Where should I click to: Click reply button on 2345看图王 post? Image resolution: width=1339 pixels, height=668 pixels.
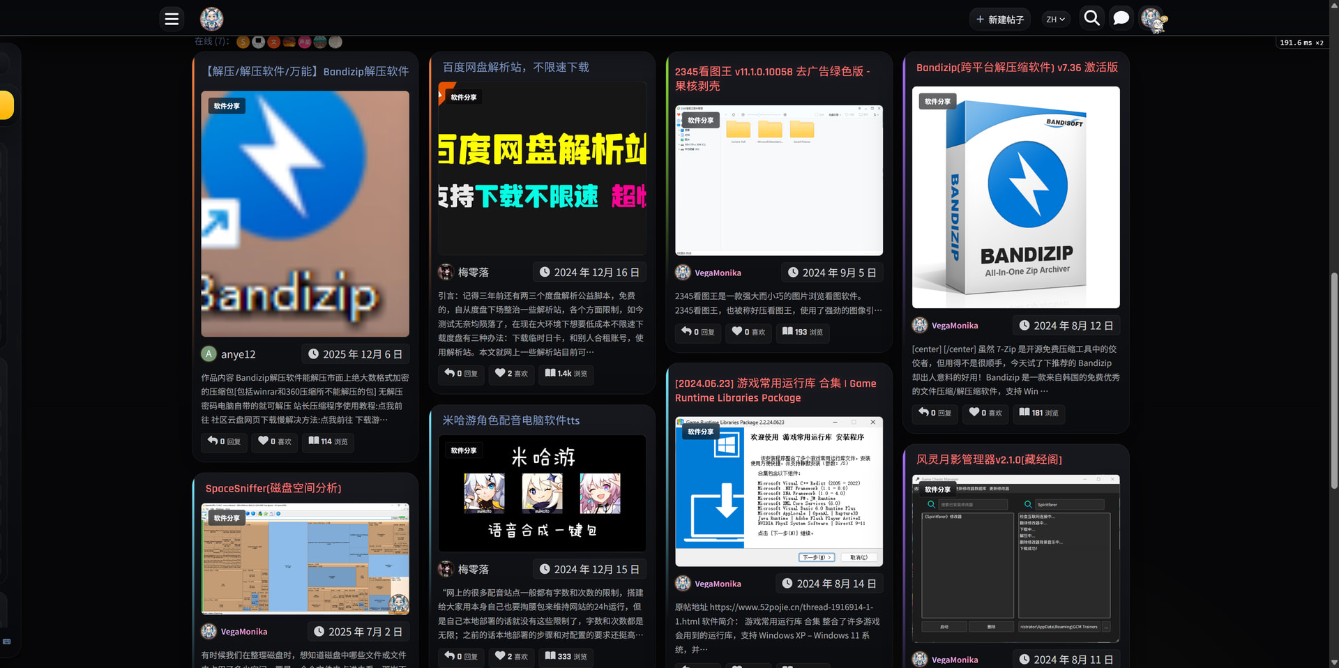pyautogui.click(x=698, y=333)
